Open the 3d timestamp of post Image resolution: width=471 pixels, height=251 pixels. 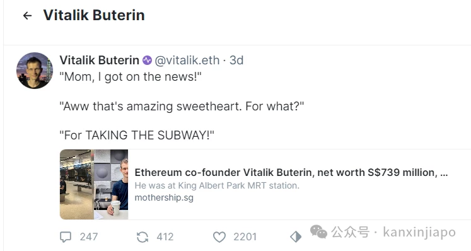click(x=236, y=61)
